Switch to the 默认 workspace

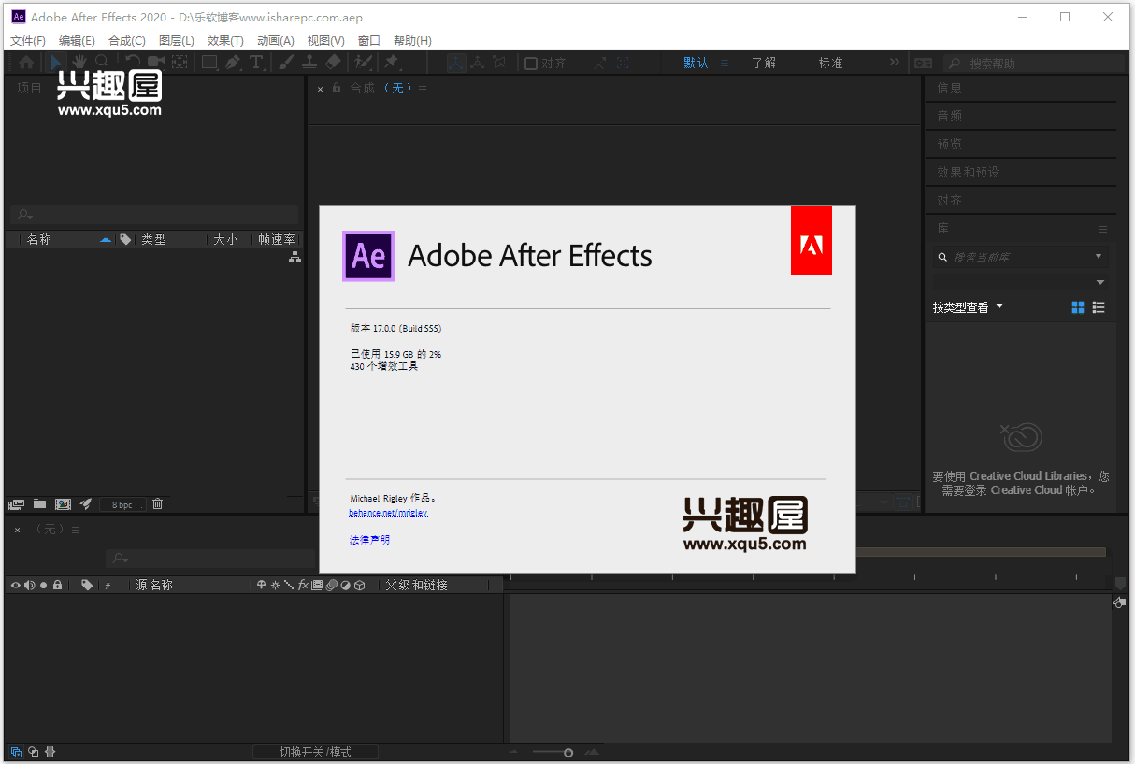[x=696, y=63]
